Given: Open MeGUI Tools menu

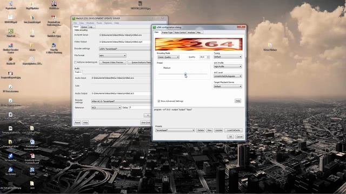Looking at the screenshot, I should (99, 23).
